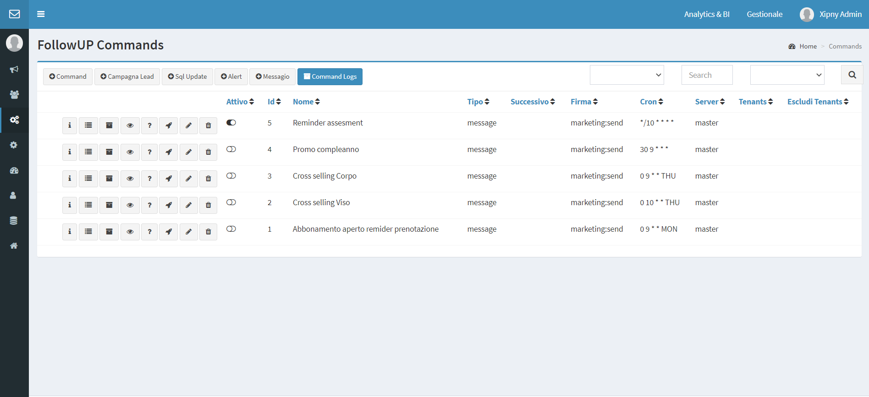
Task: Open Gestionale menu
Action: pos(764,14)
